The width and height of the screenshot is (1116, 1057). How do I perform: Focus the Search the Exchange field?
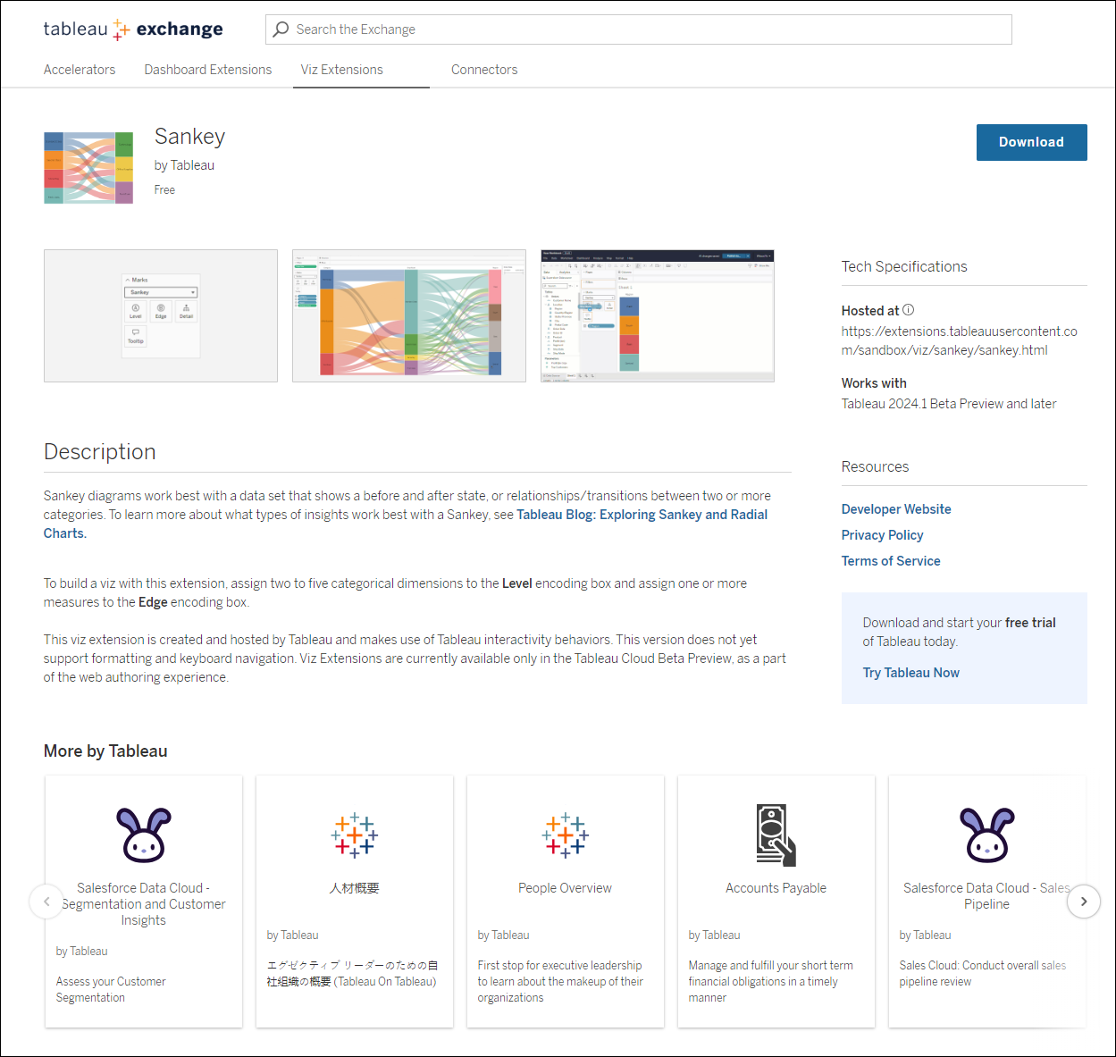[638, 29]
